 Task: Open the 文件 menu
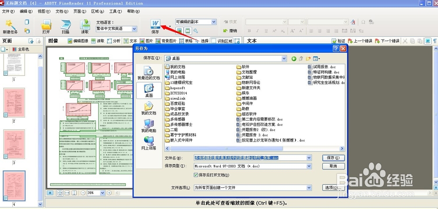(x=8, y=11)
